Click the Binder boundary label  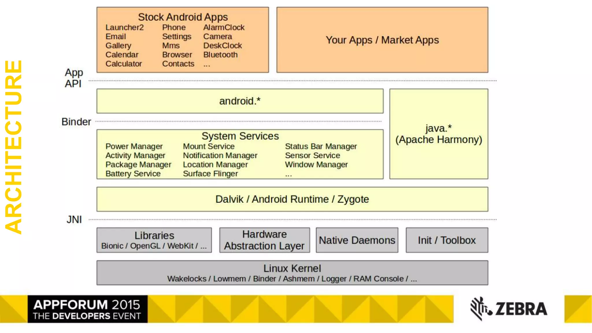[x=76, y=122]
